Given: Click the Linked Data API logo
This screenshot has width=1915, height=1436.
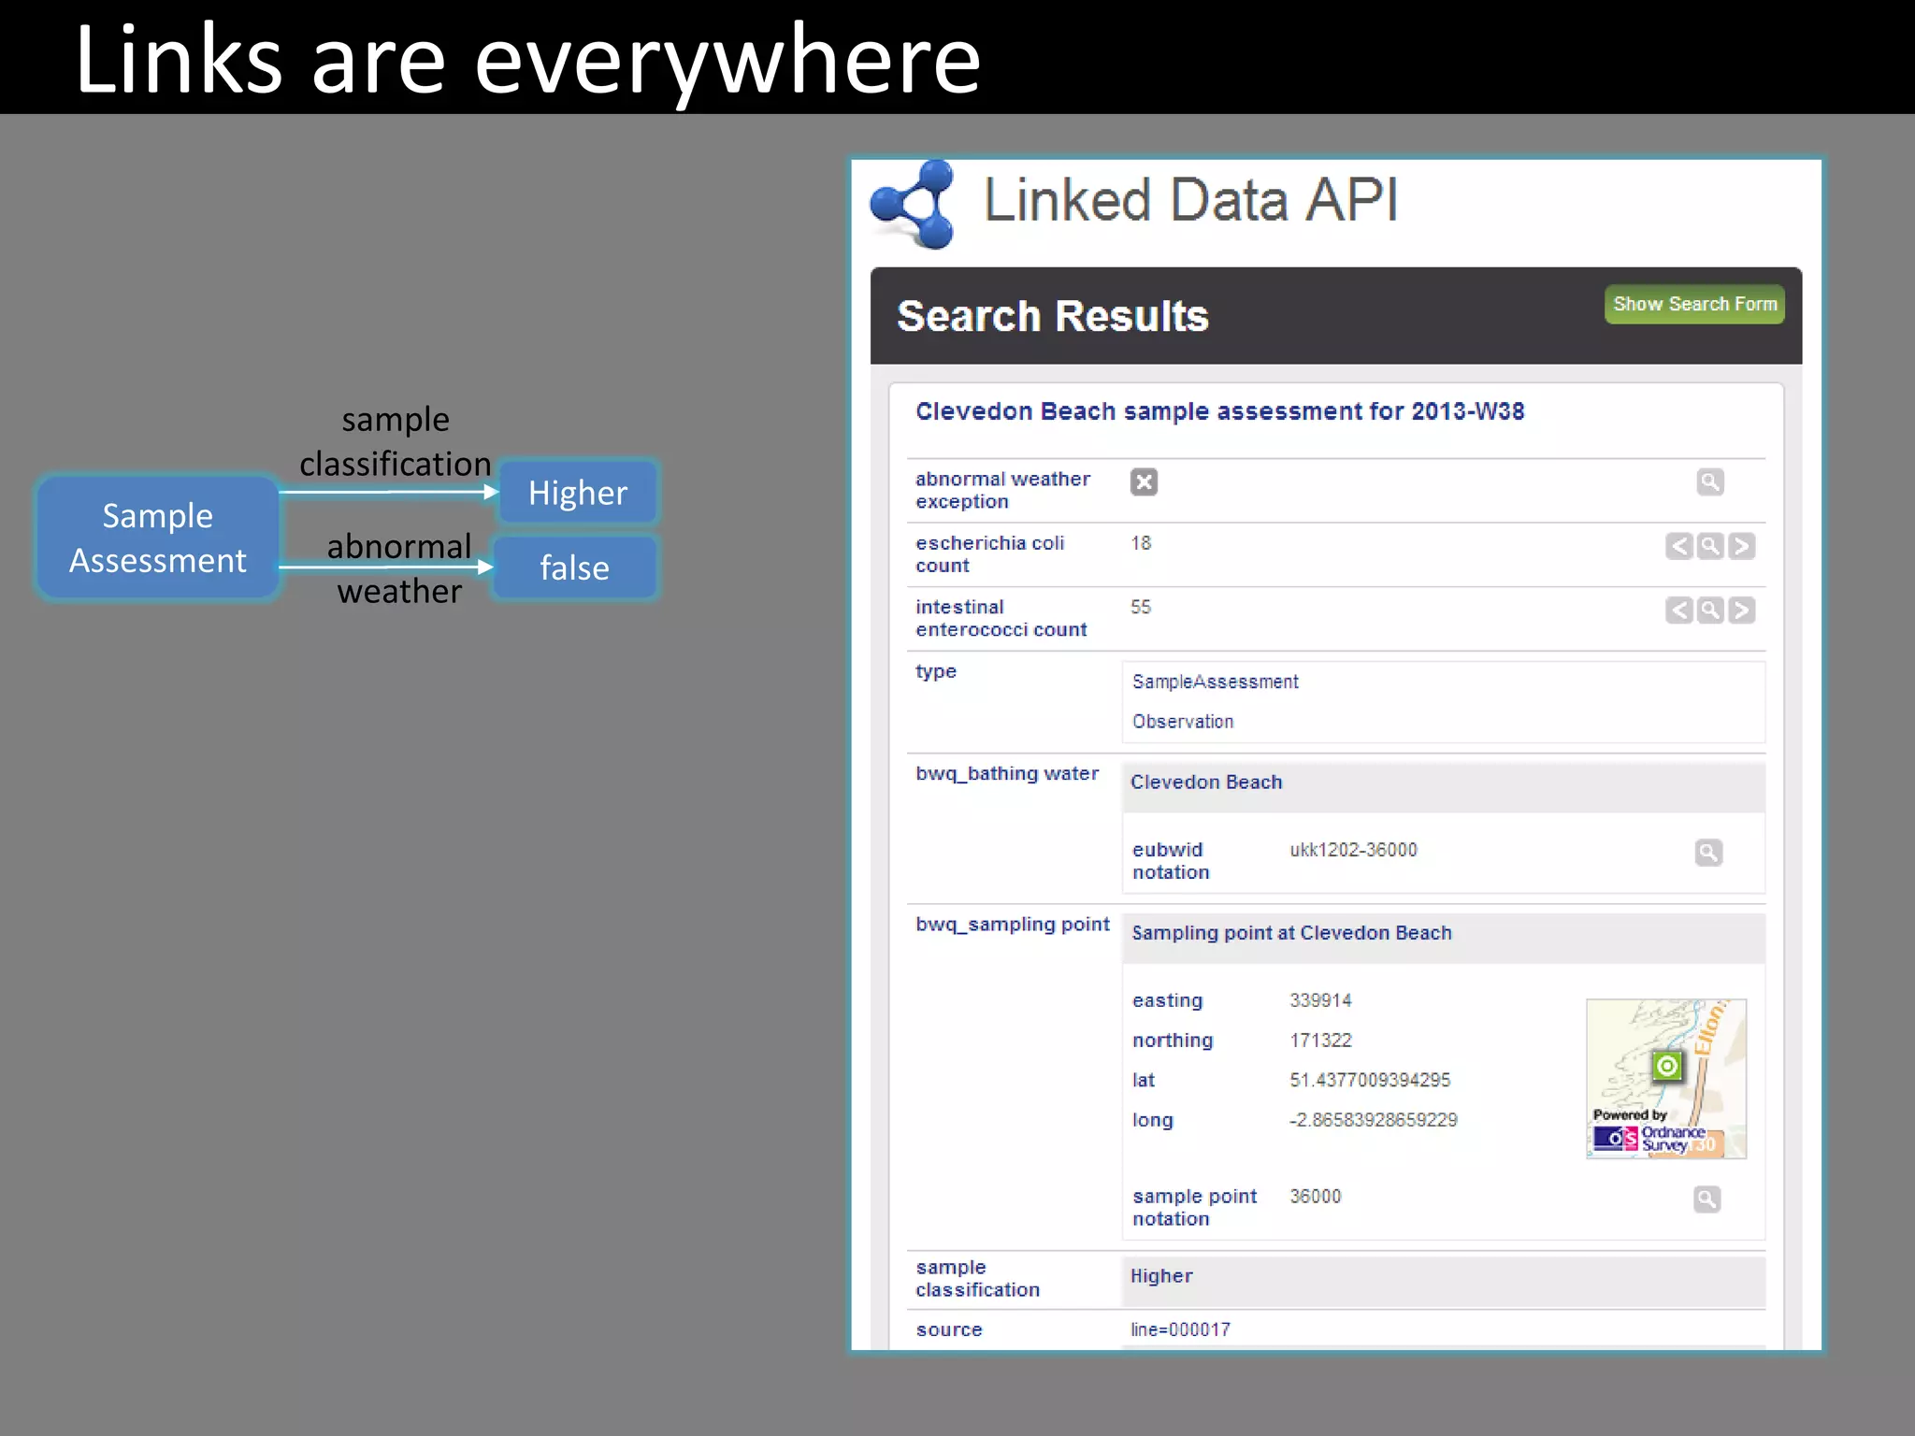Looking at the screenshot, I should coord(913,204).
